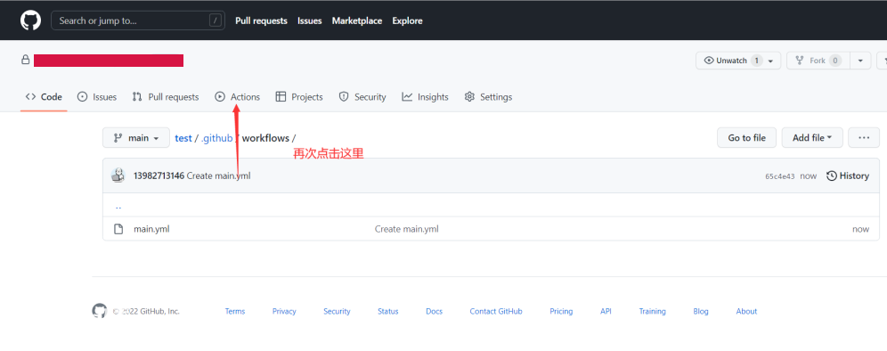Image resolution: width=887 pixels, height=351 pixels.
Task: Click the footer GitHub logo
Action: [x=99, y=311]
